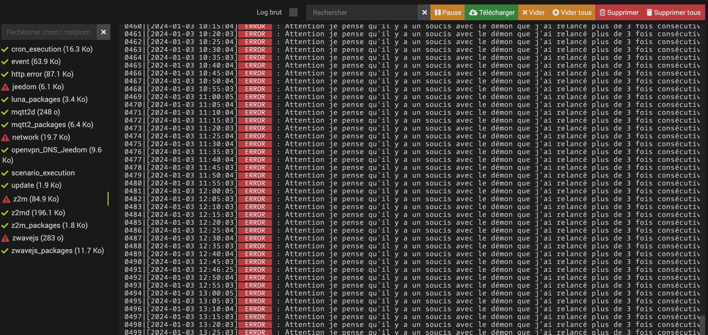708x335 pixels.
Task: Click the green checkmark beside luna_packages
Action: (5, 100)
